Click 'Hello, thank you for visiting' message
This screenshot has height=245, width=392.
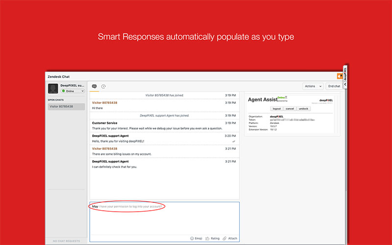click(118, 141)
